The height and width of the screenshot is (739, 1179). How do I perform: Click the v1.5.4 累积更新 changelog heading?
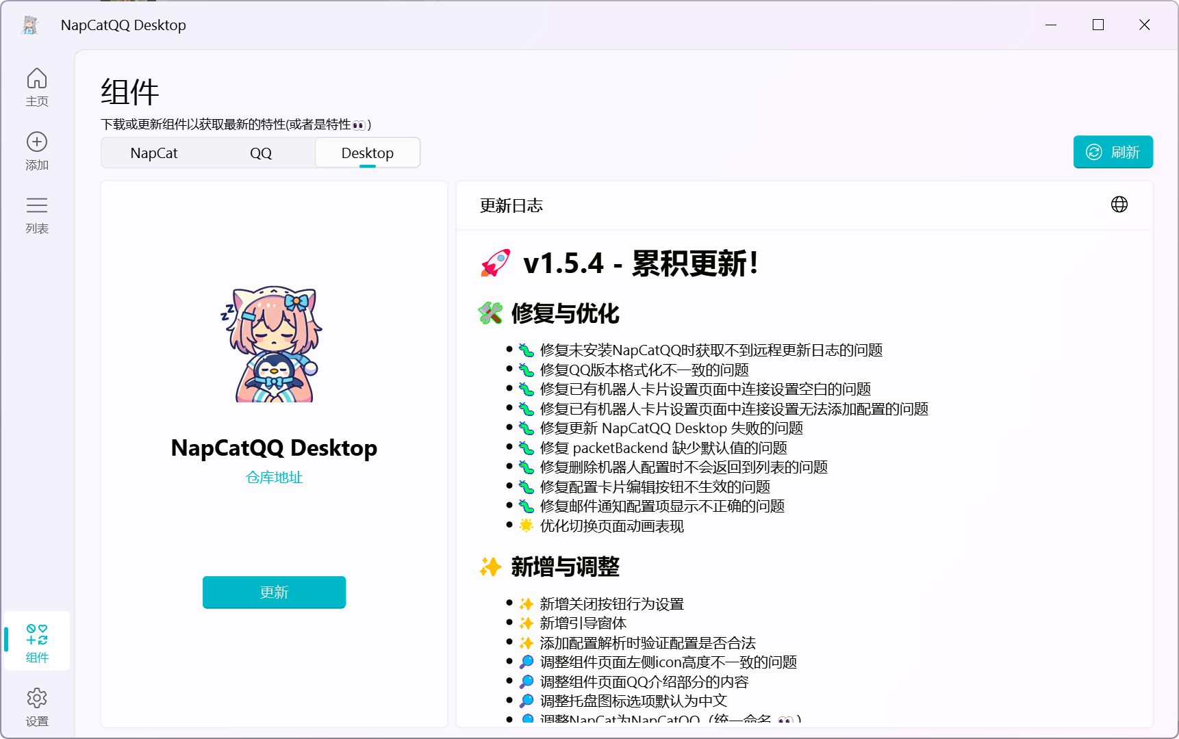pos(640,263)
